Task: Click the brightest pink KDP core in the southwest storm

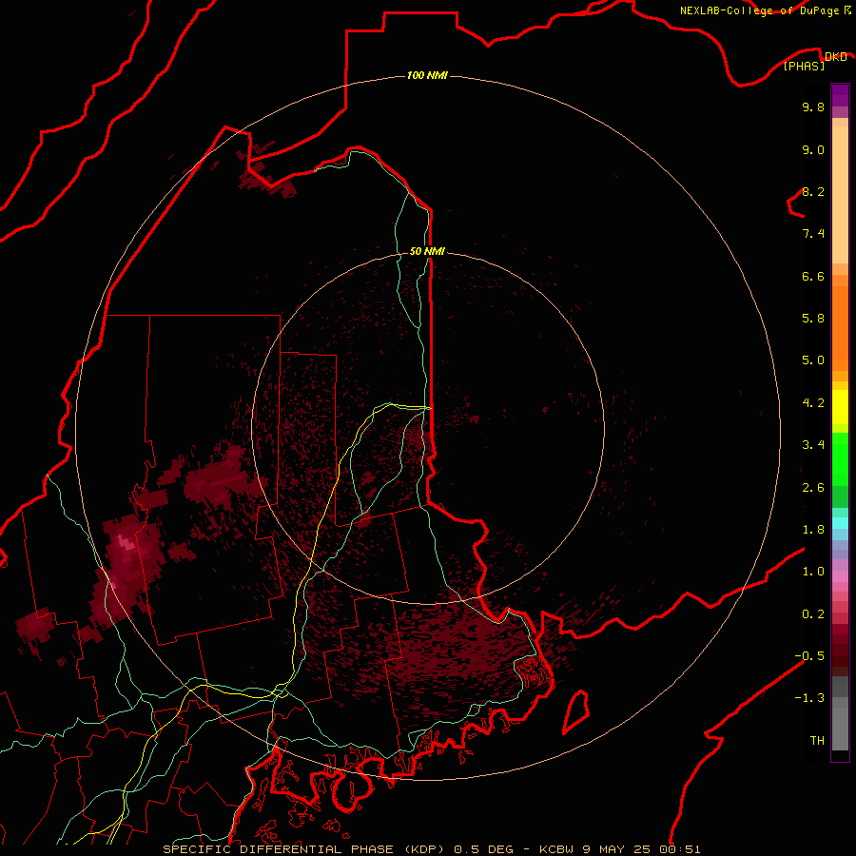Action: pyautogui.click(x=125, y=543)
